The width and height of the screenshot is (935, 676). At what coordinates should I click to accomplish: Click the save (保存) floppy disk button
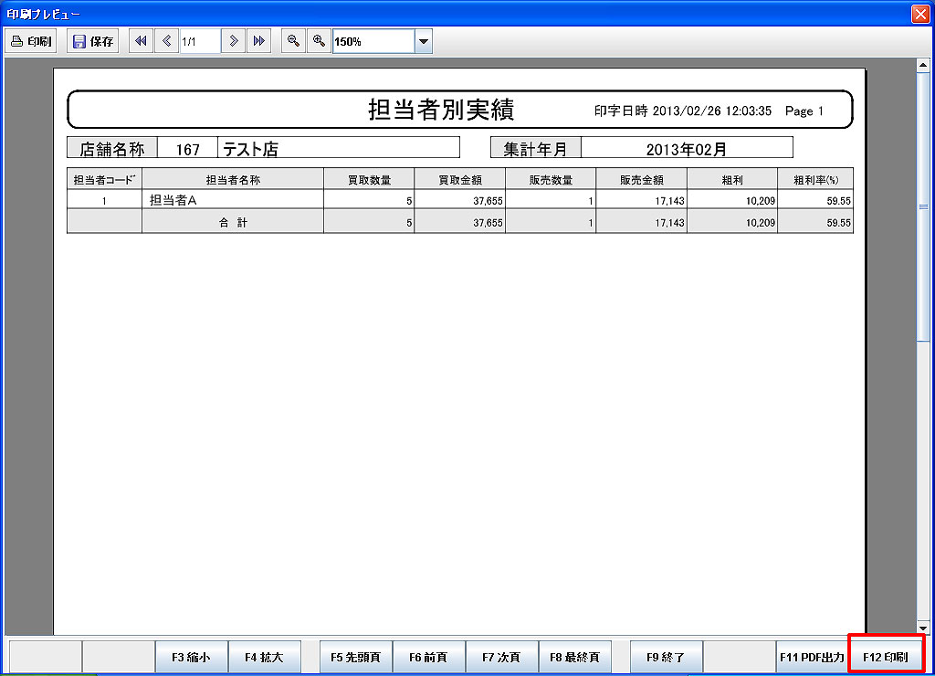[x=92, y=41]
